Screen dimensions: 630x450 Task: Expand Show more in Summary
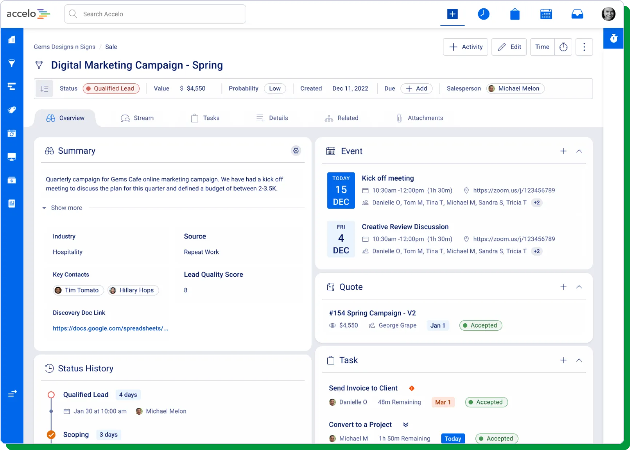click(x=63, y=208)
